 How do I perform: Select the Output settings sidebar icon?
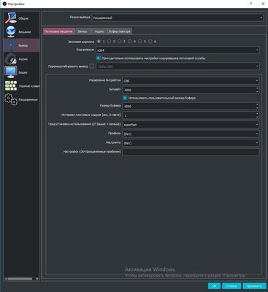[x=11, y=45]
